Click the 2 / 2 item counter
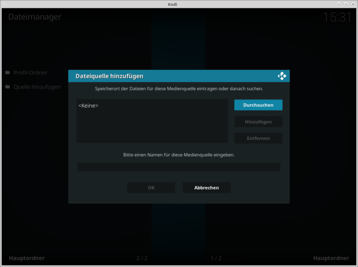Image resolution: width=358 pixels, height=267 pixels. pyautogui.click(x=142, y=258)
